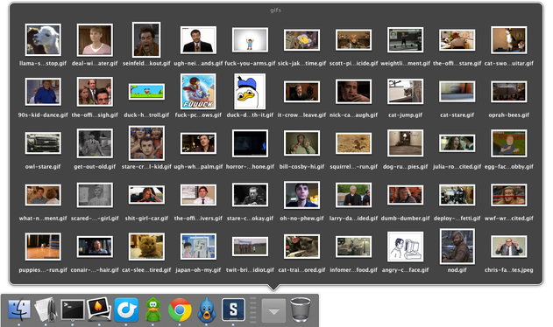Open oprah-bees.gif thumbnail
This screenshot has height=327, width=553.
pyautogui.click(x=509, y=92)
